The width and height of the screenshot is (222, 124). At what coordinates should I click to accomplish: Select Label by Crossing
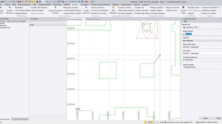99,13
